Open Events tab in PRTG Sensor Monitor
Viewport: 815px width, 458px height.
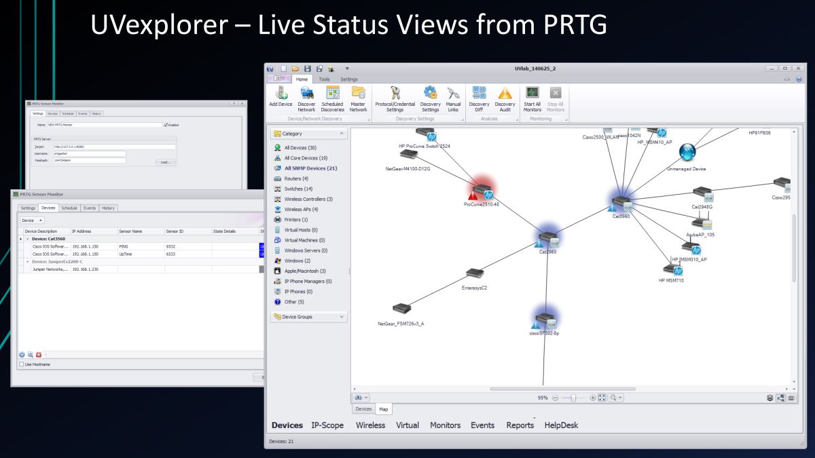tap(90, 208)
